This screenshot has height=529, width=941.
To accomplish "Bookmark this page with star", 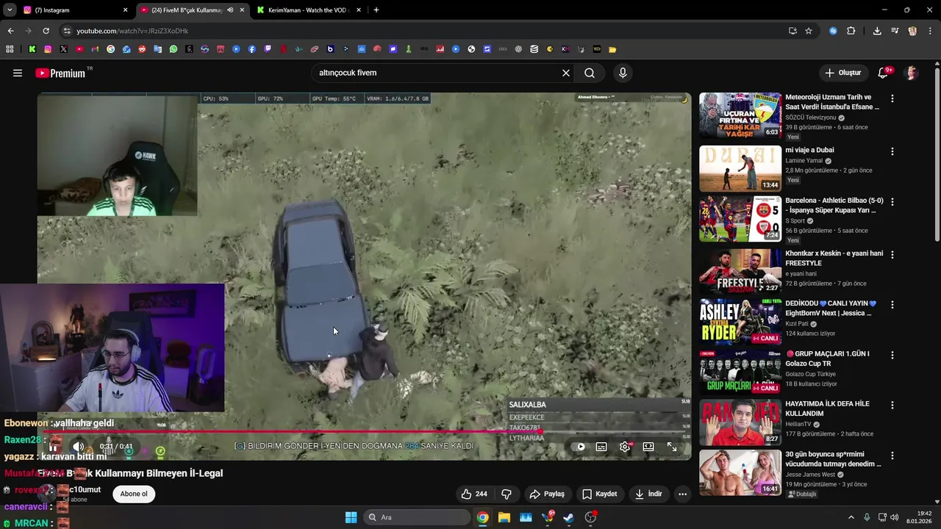I will (809, 31).
